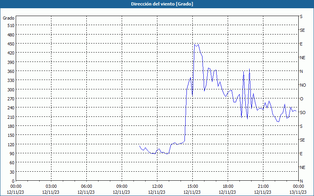Click the 12/11/23 date beneath 15:00
This screenshot has height=196, width=314.
click(192, 192)
